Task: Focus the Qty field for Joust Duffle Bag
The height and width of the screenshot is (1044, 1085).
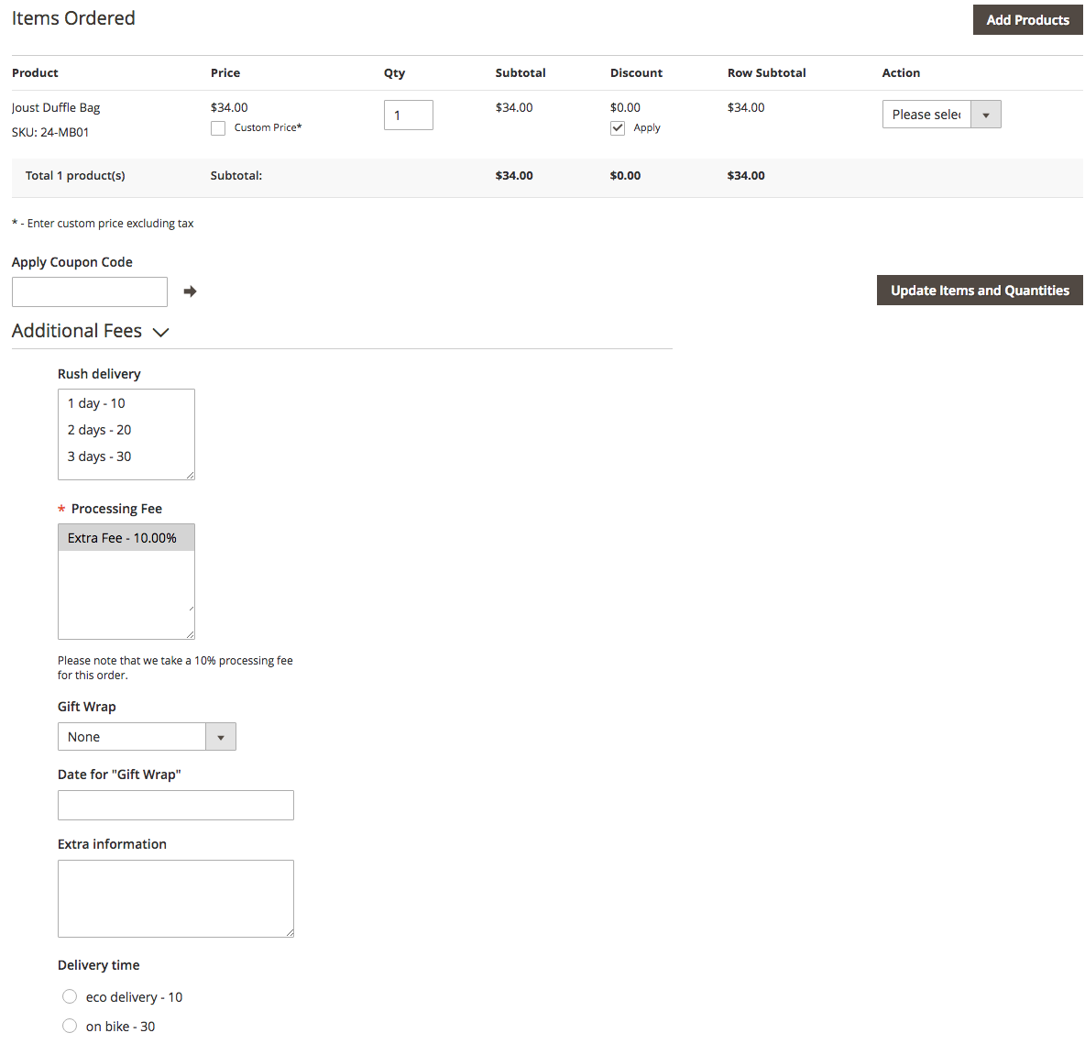Action: click(x=409, y=115)
